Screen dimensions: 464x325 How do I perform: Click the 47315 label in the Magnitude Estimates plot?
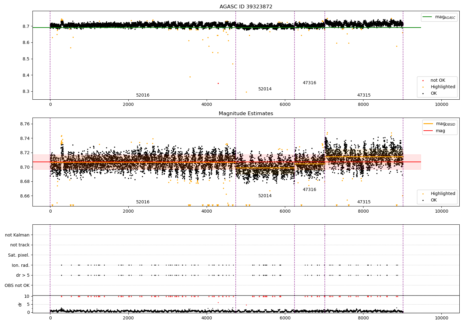point(364,202)
